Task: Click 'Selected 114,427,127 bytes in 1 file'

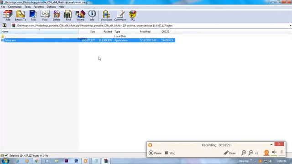Action: pos(29,155)
